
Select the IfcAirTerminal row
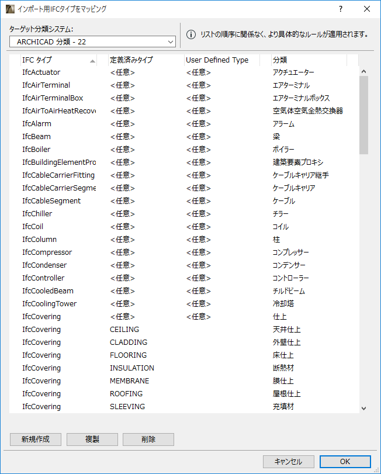184,85
